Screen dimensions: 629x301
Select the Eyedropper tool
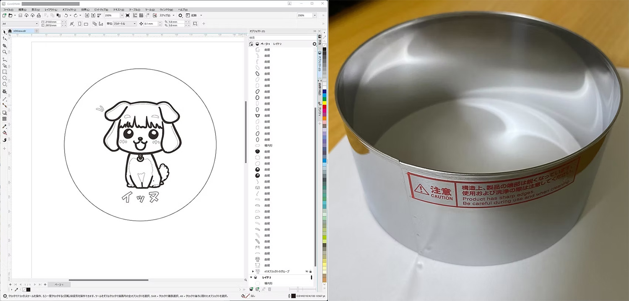click(5, 126)
